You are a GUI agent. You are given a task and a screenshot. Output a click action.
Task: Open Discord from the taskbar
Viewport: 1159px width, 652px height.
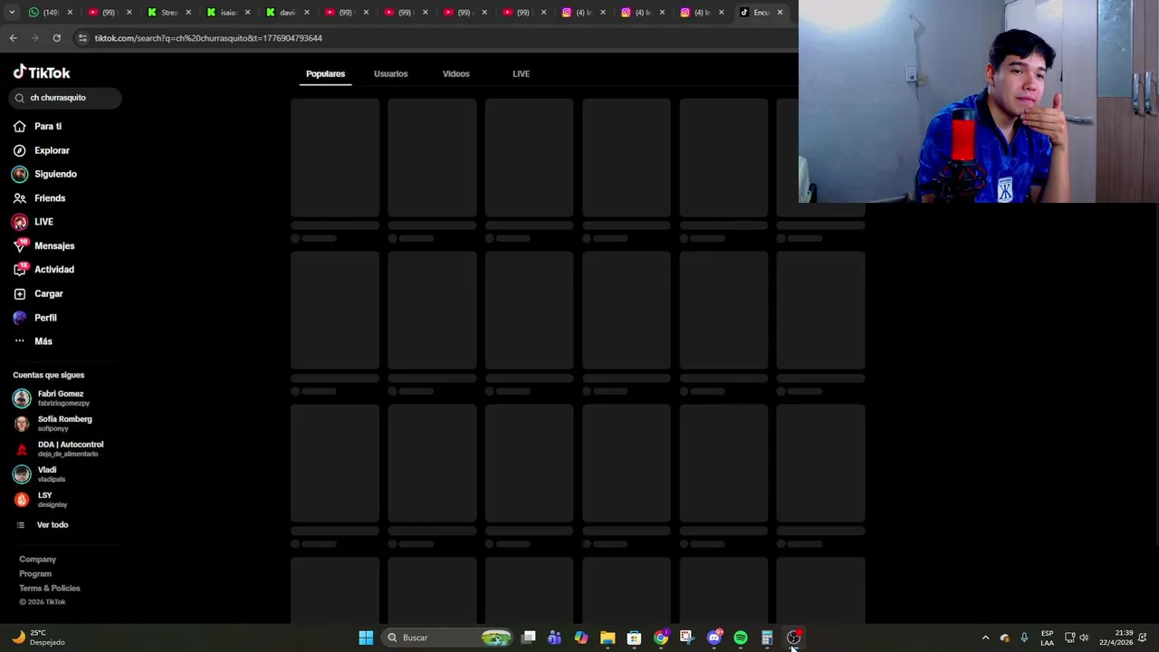click(714, 638)
